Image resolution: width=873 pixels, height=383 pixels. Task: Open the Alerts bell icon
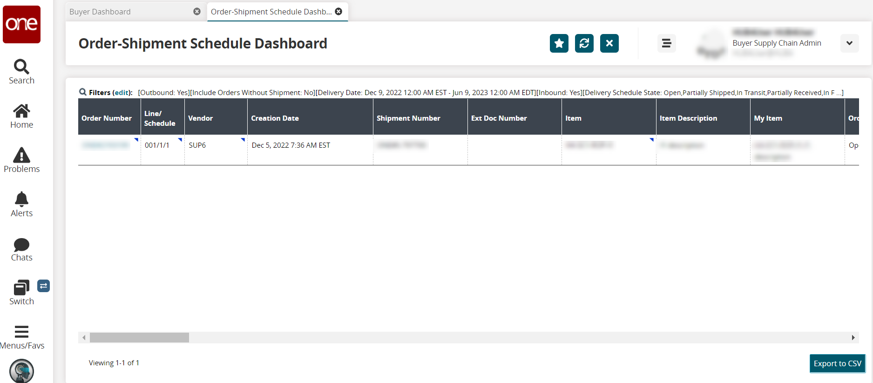(x=21, y=199)
